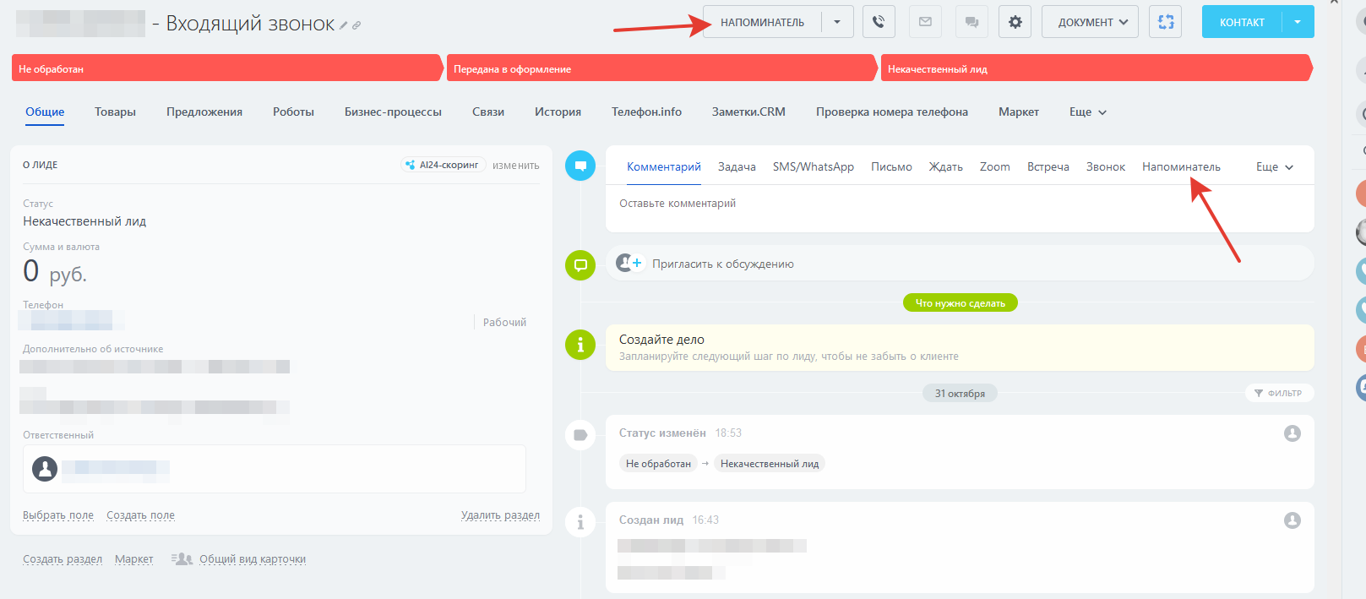Click the pencil icon next to the title
This screenshot has height=599, width=1366.
coord(344,25)
